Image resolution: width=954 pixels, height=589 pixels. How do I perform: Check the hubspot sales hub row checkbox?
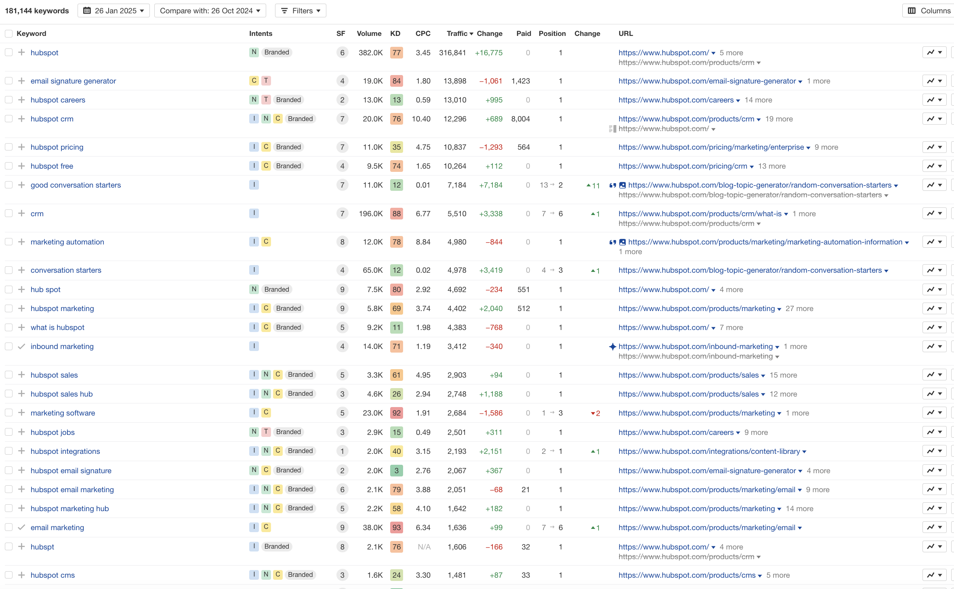pyautogui.click(x=8, y=394)
